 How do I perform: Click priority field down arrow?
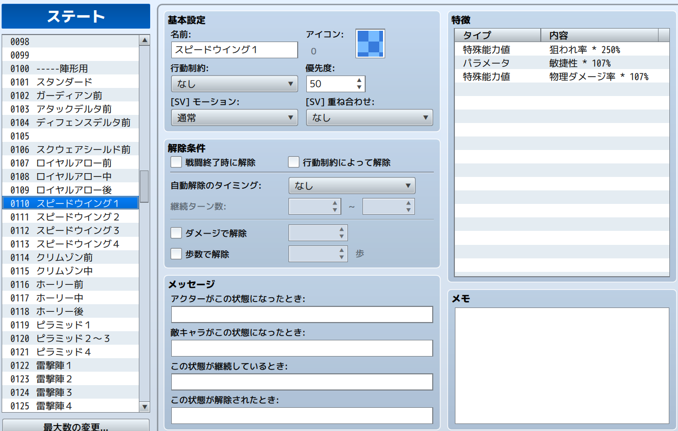360,87
